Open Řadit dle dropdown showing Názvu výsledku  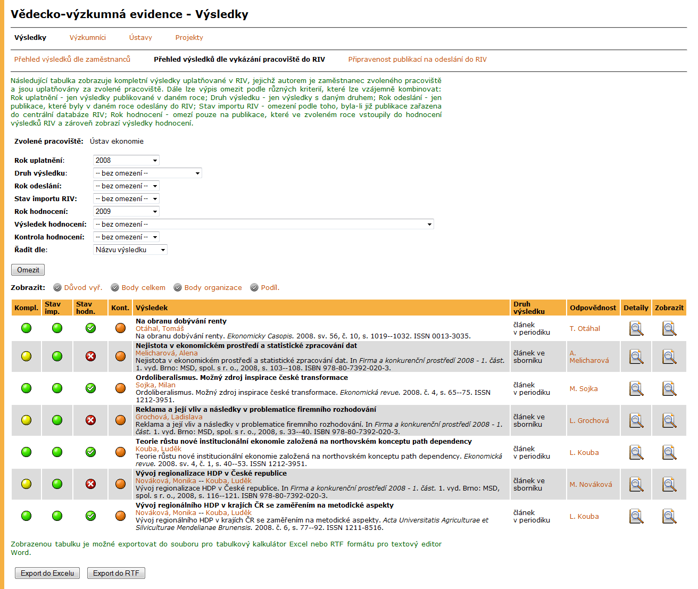130,250
